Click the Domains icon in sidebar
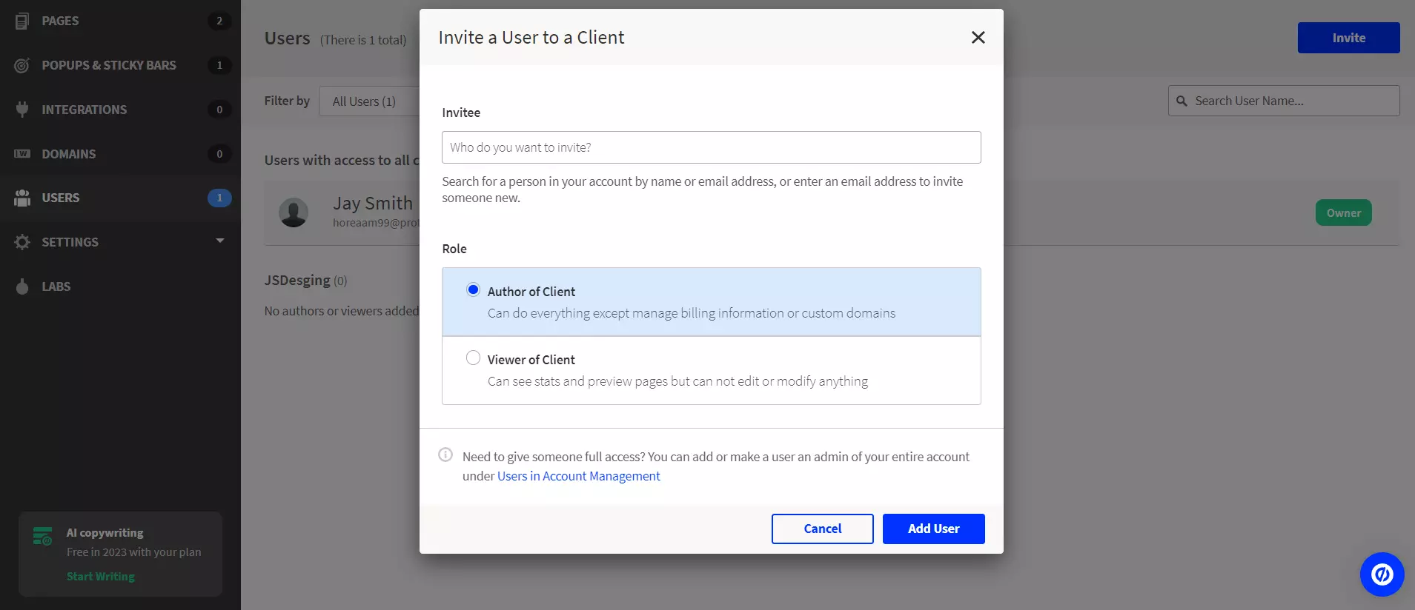Screen dimensions: 1415x610 (x=22, y=154)
